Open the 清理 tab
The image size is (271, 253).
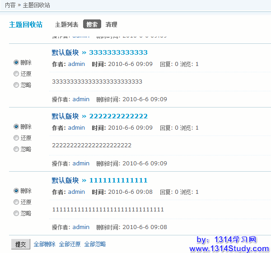coord(111,25)
